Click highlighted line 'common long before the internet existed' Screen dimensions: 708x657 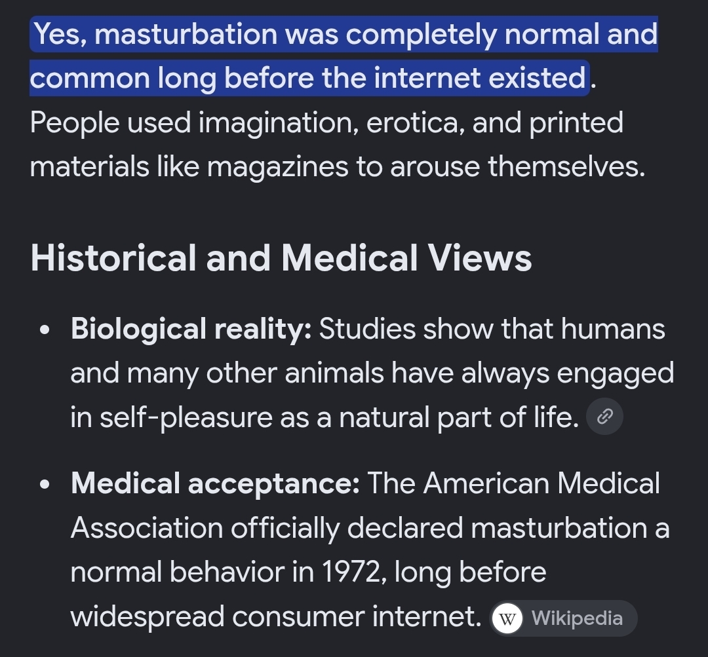[x=308, y=78]
